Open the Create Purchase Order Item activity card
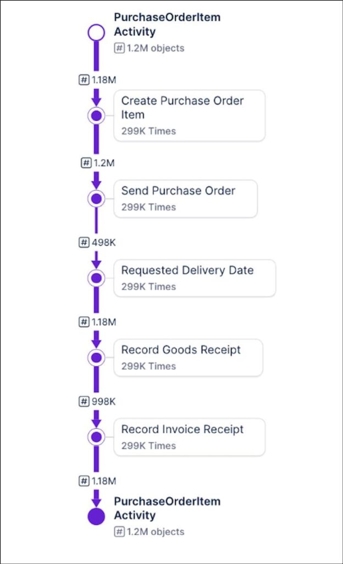 (x=189, y=116)
